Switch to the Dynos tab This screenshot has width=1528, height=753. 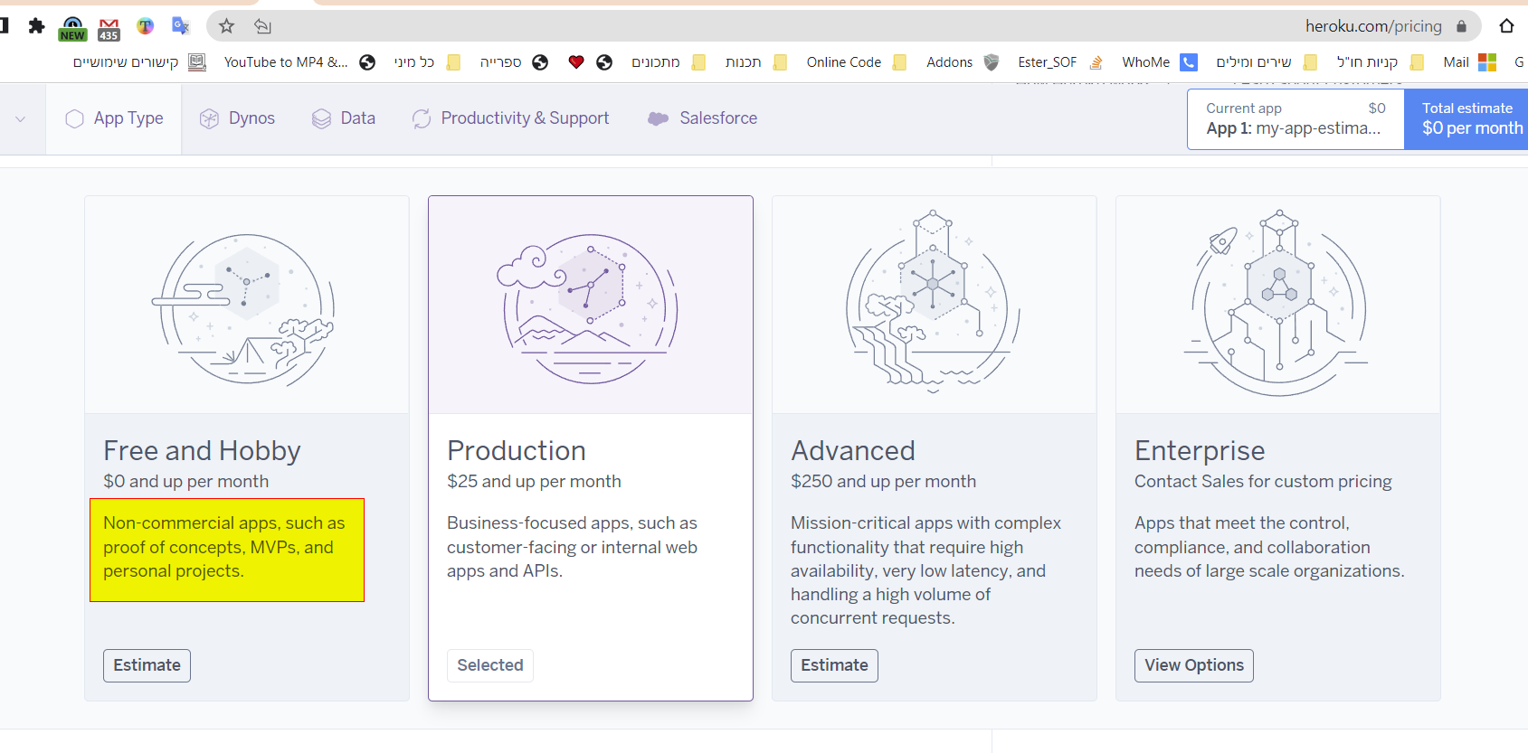237,118
